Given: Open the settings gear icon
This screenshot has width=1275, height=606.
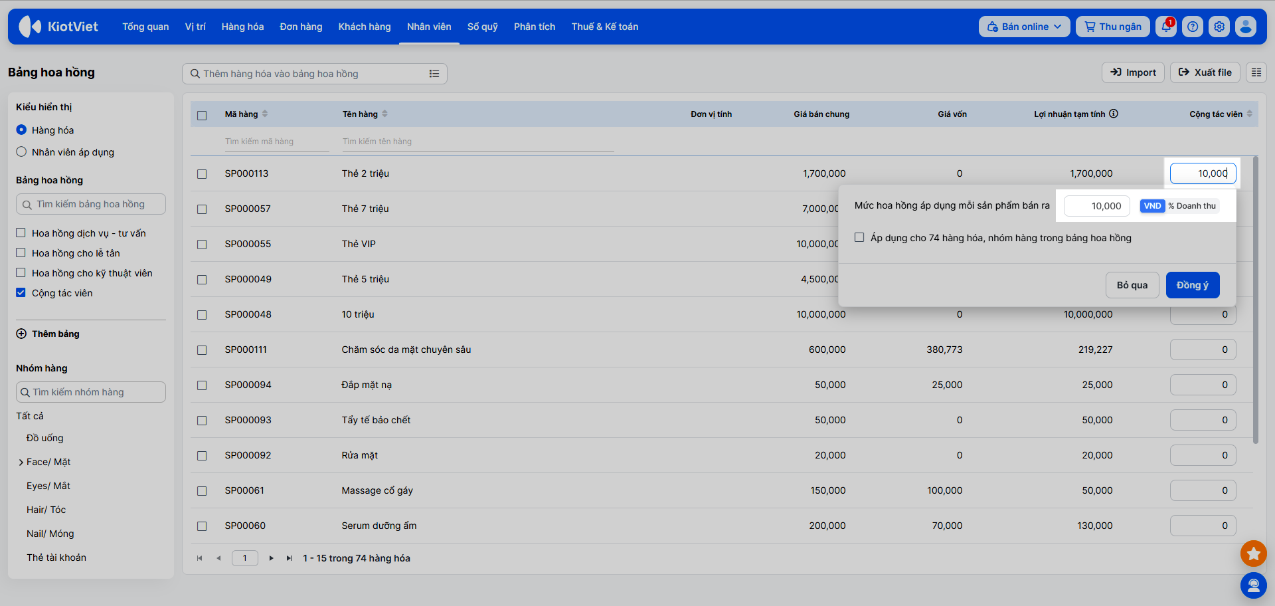Looking at the screenshot, I should (1219, 27).
